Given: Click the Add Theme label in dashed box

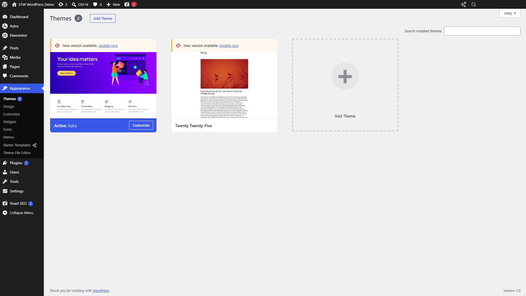Looking at the screenshot, I should [x=345, y=116].
